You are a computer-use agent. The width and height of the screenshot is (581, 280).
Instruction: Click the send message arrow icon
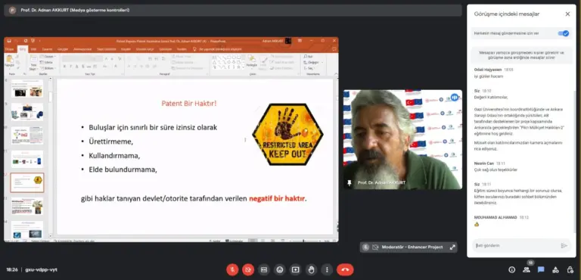click(564, 245)
